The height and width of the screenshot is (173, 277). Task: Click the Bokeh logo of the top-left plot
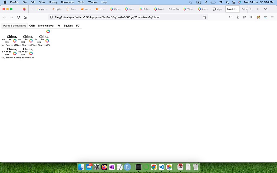point(15,41)
